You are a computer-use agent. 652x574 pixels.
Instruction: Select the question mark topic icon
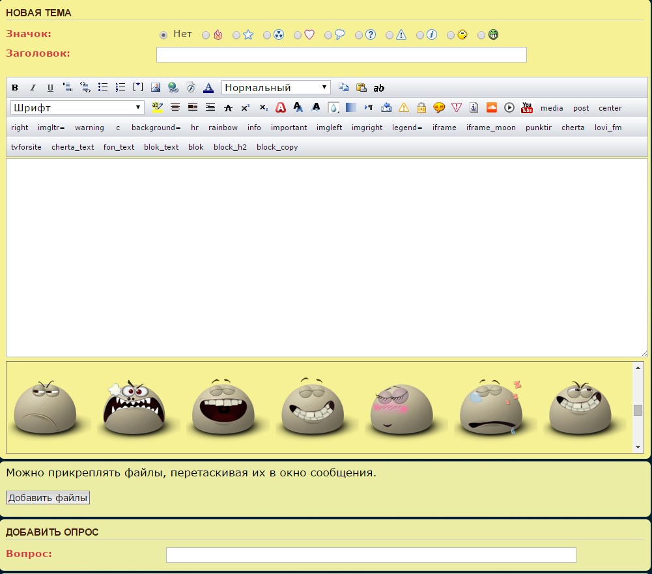coord(359,35)
